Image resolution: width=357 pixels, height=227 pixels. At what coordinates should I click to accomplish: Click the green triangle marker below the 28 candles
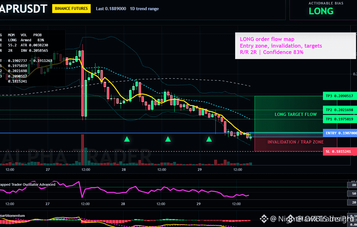[x=127, y=139]
